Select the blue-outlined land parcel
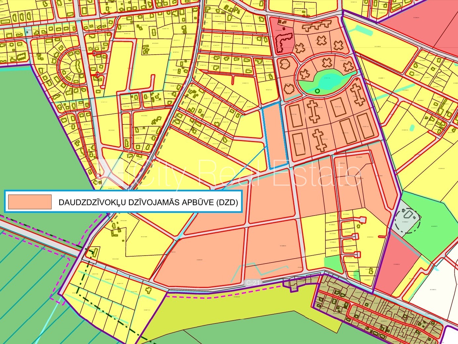 pyautogui.click(x=274, y=136)
